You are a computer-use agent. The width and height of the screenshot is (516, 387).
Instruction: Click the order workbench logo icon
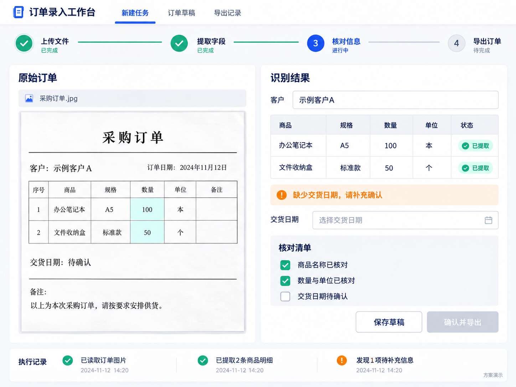point(18,12)
